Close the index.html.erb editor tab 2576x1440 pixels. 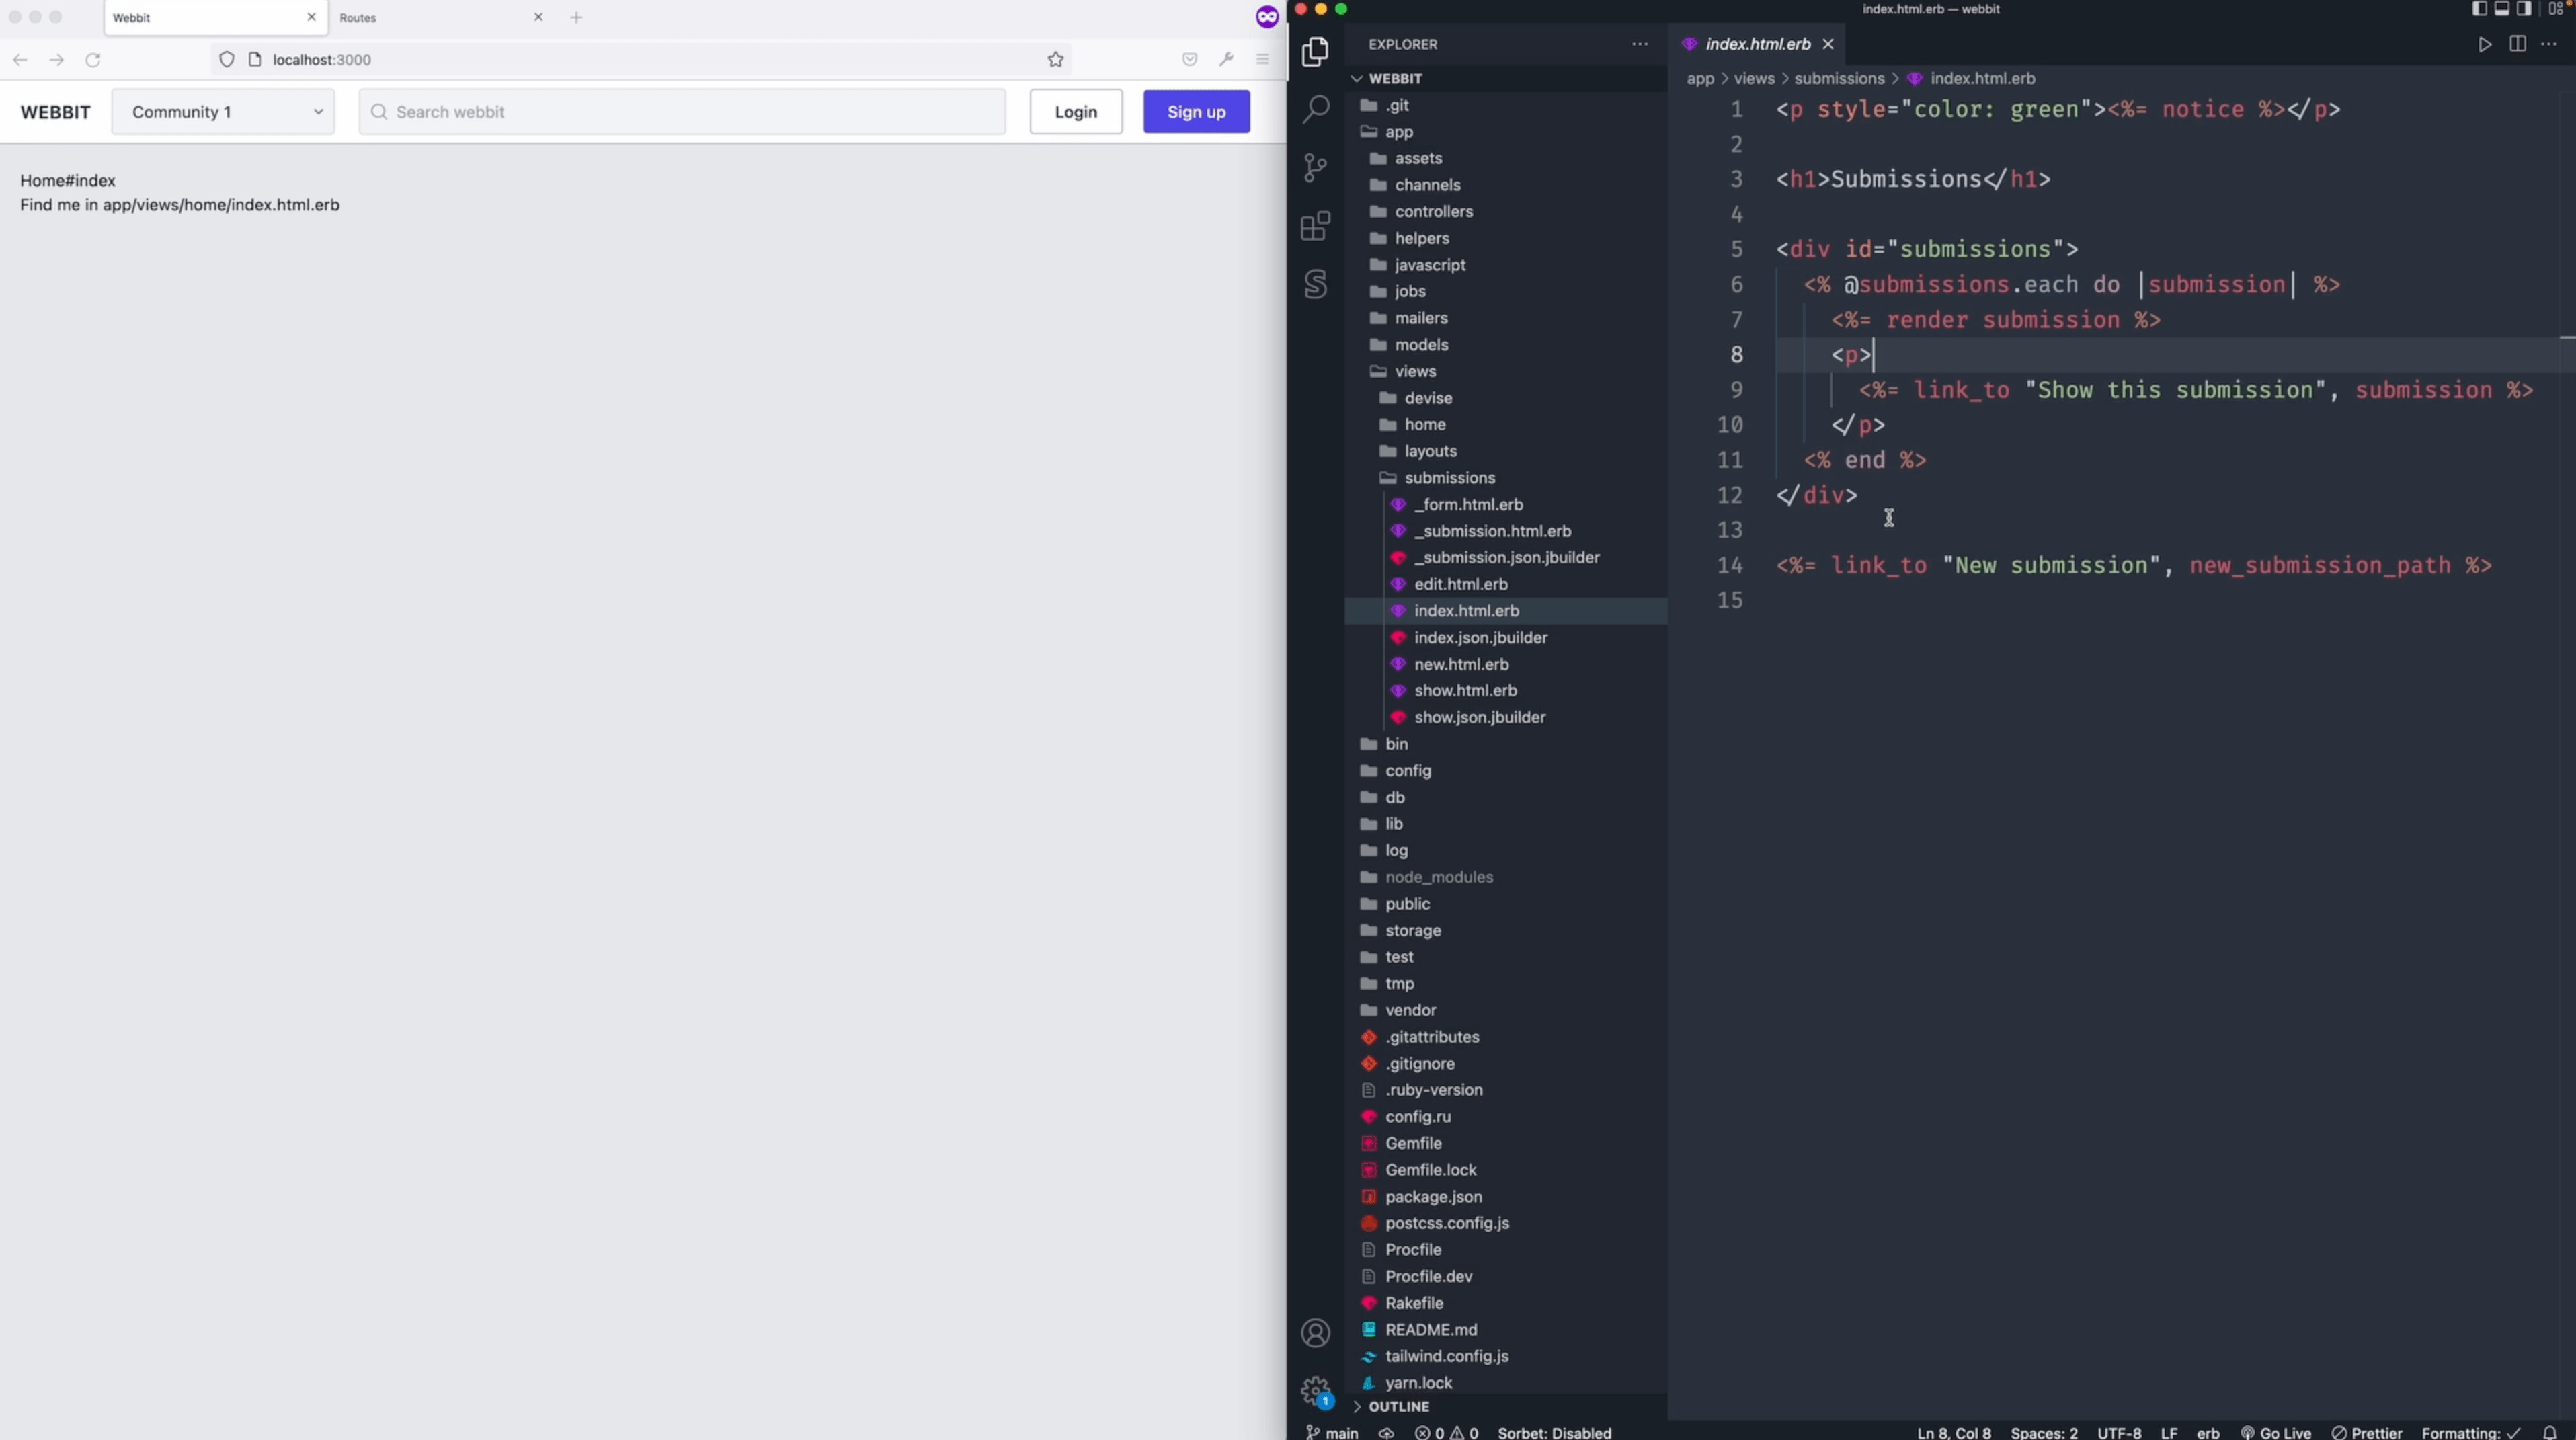1828,44
